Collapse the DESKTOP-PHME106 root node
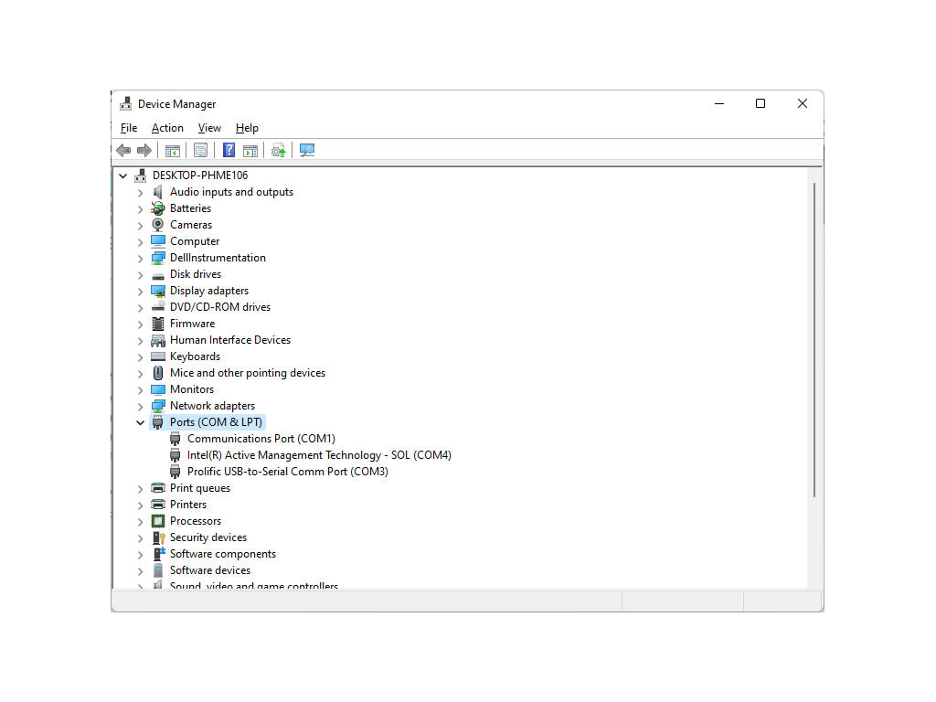Viewport: 936px width, 702px height. click(123, 175)
